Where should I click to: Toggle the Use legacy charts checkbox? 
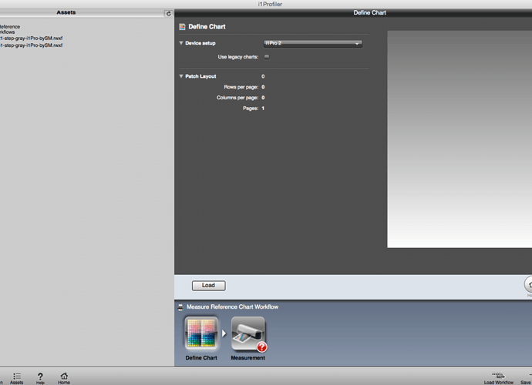pos(267,57)
